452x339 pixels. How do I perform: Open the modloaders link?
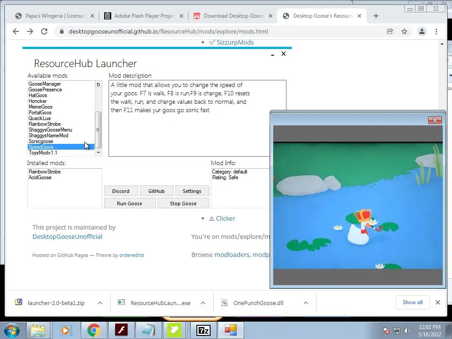coord(232,255)
